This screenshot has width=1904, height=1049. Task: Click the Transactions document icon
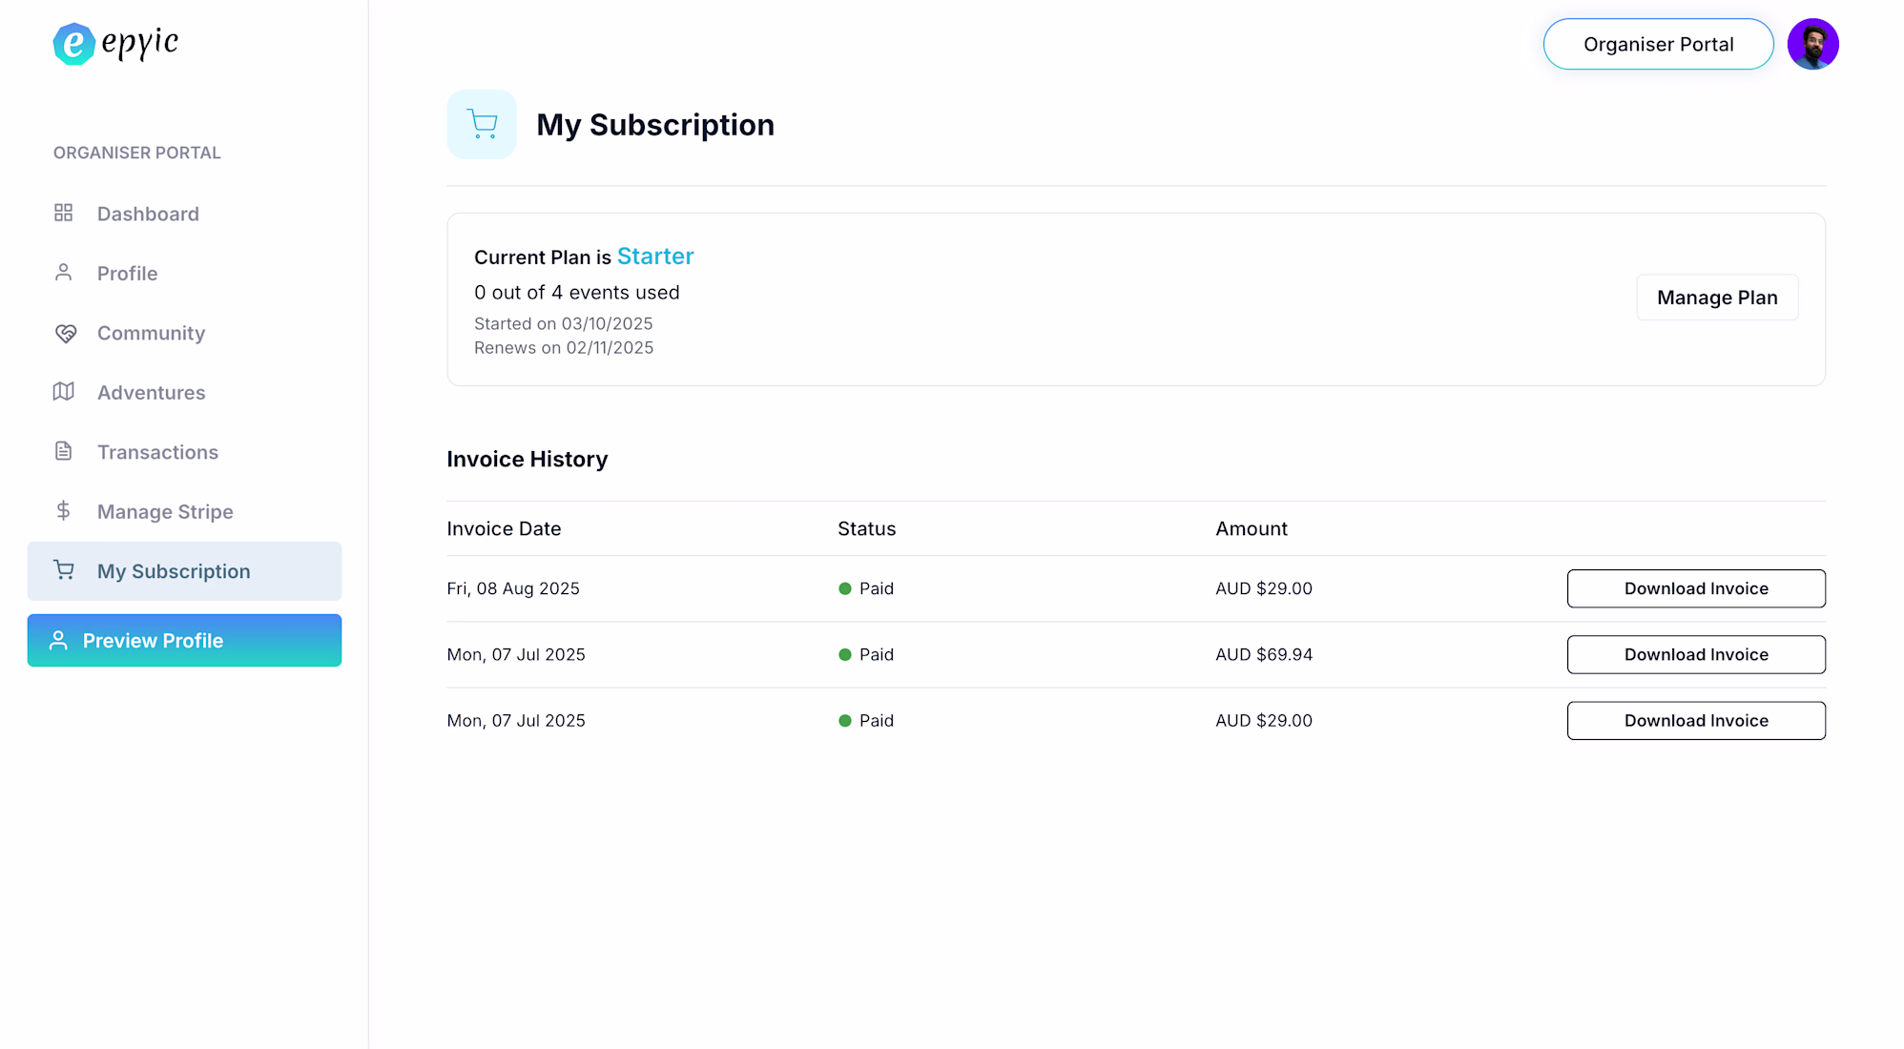(x=64, y=451)
